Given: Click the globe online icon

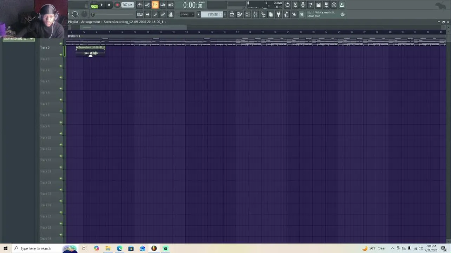Looking at the screenshot, I should [x=342, y=14].
